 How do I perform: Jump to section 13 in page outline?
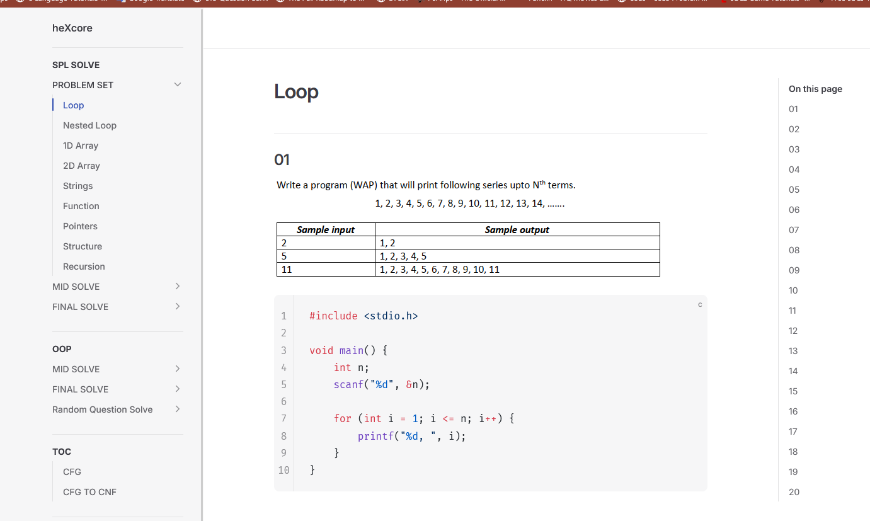(793, 351)
